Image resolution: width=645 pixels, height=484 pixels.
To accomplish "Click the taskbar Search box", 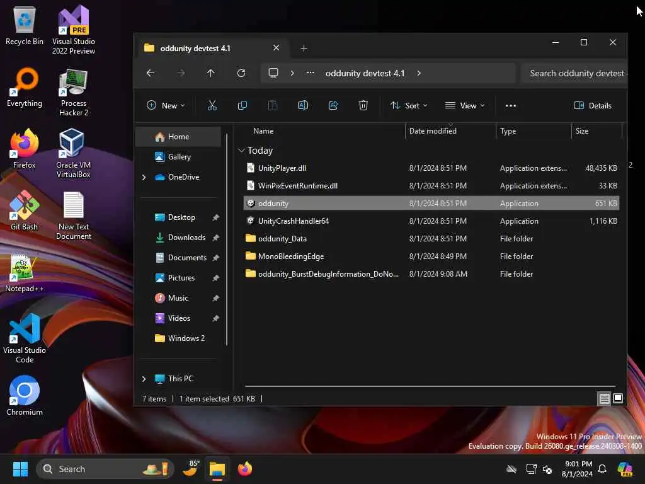I will point(105,469).
